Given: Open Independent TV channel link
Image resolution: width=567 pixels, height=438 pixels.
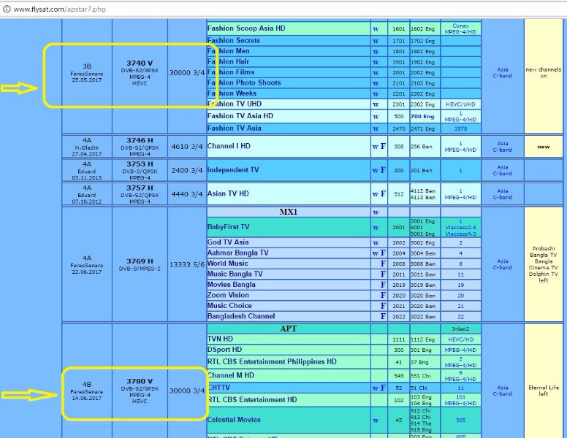Looking at the screenshot, I should tap(233, 170).
